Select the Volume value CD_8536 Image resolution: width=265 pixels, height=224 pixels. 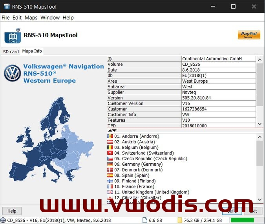pos(219,64)
